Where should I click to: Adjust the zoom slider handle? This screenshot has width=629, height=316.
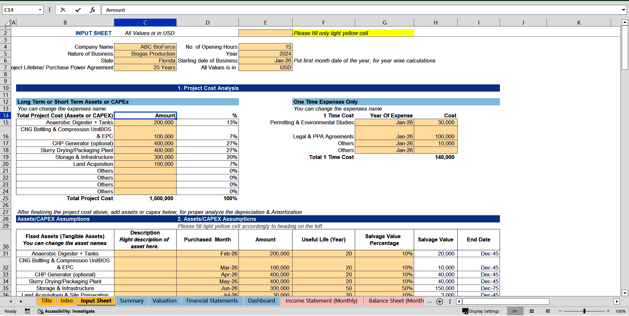pyautogui.click(x=584, y=311)
